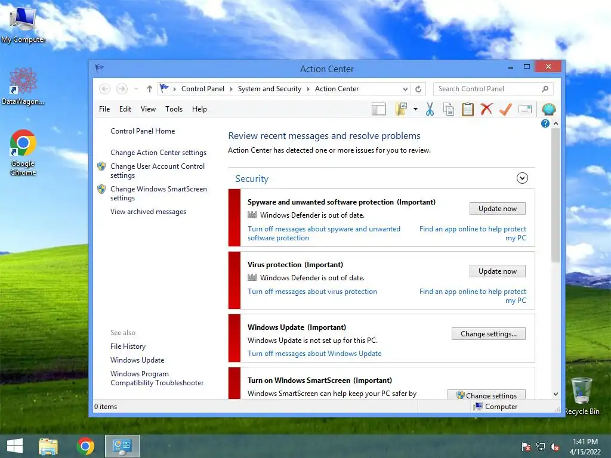Select Control Panel breadcrumb
The image size is (611, 458).
(203, 89)
